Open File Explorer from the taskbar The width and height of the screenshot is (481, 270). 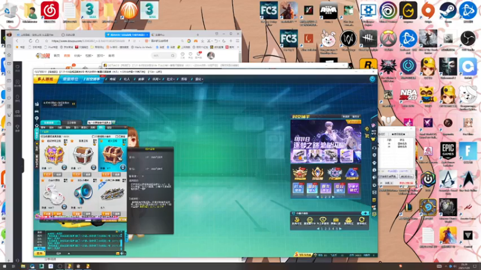23,266
